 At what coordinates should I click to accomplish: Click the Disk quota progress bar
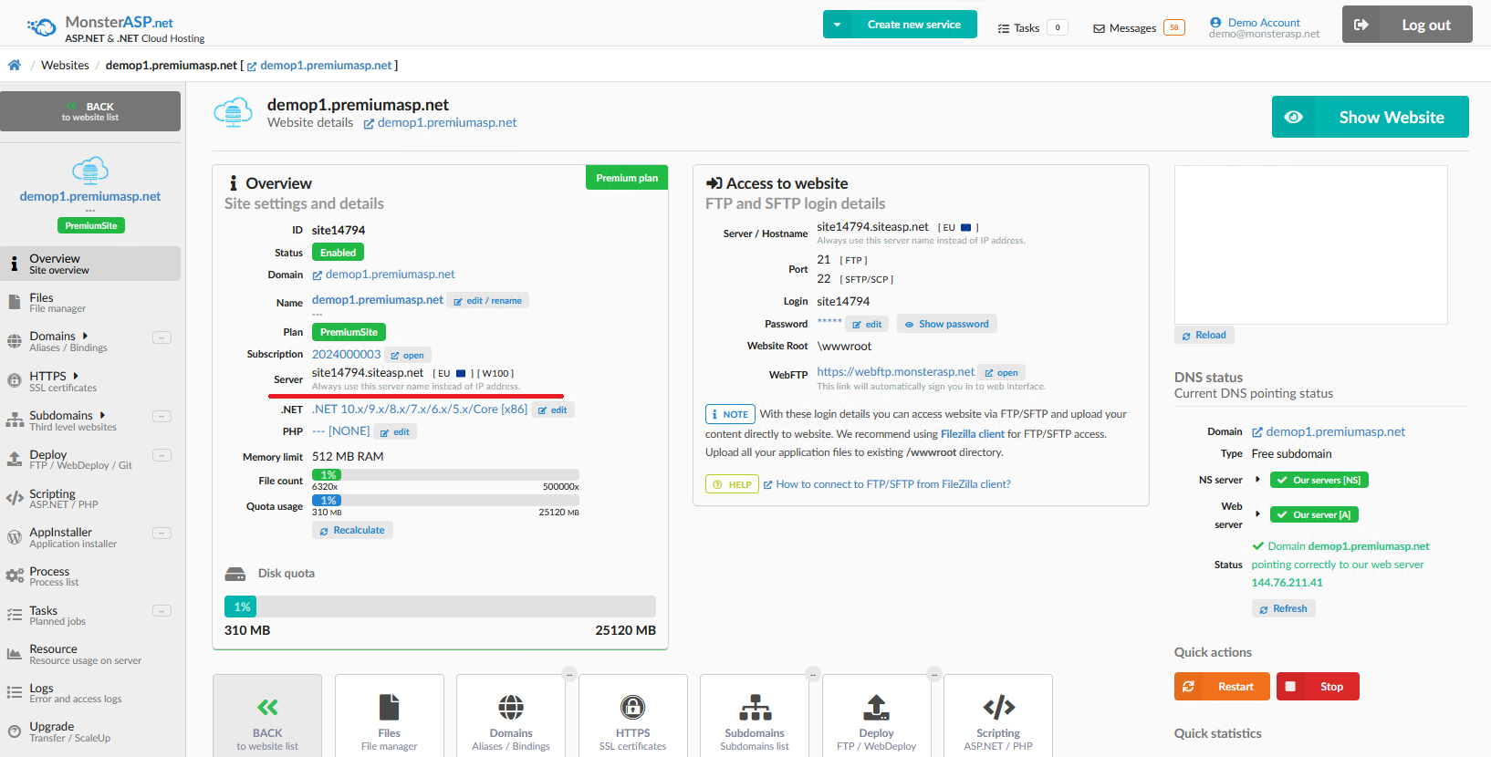(x=440, y=607)
